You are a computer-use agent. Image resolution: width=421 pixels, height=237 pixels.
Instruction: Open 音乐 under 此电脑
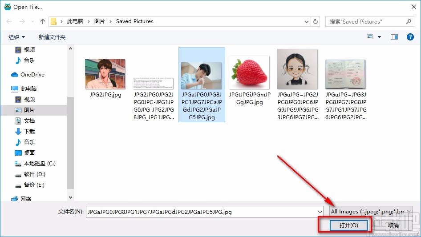tap(25, 142)
